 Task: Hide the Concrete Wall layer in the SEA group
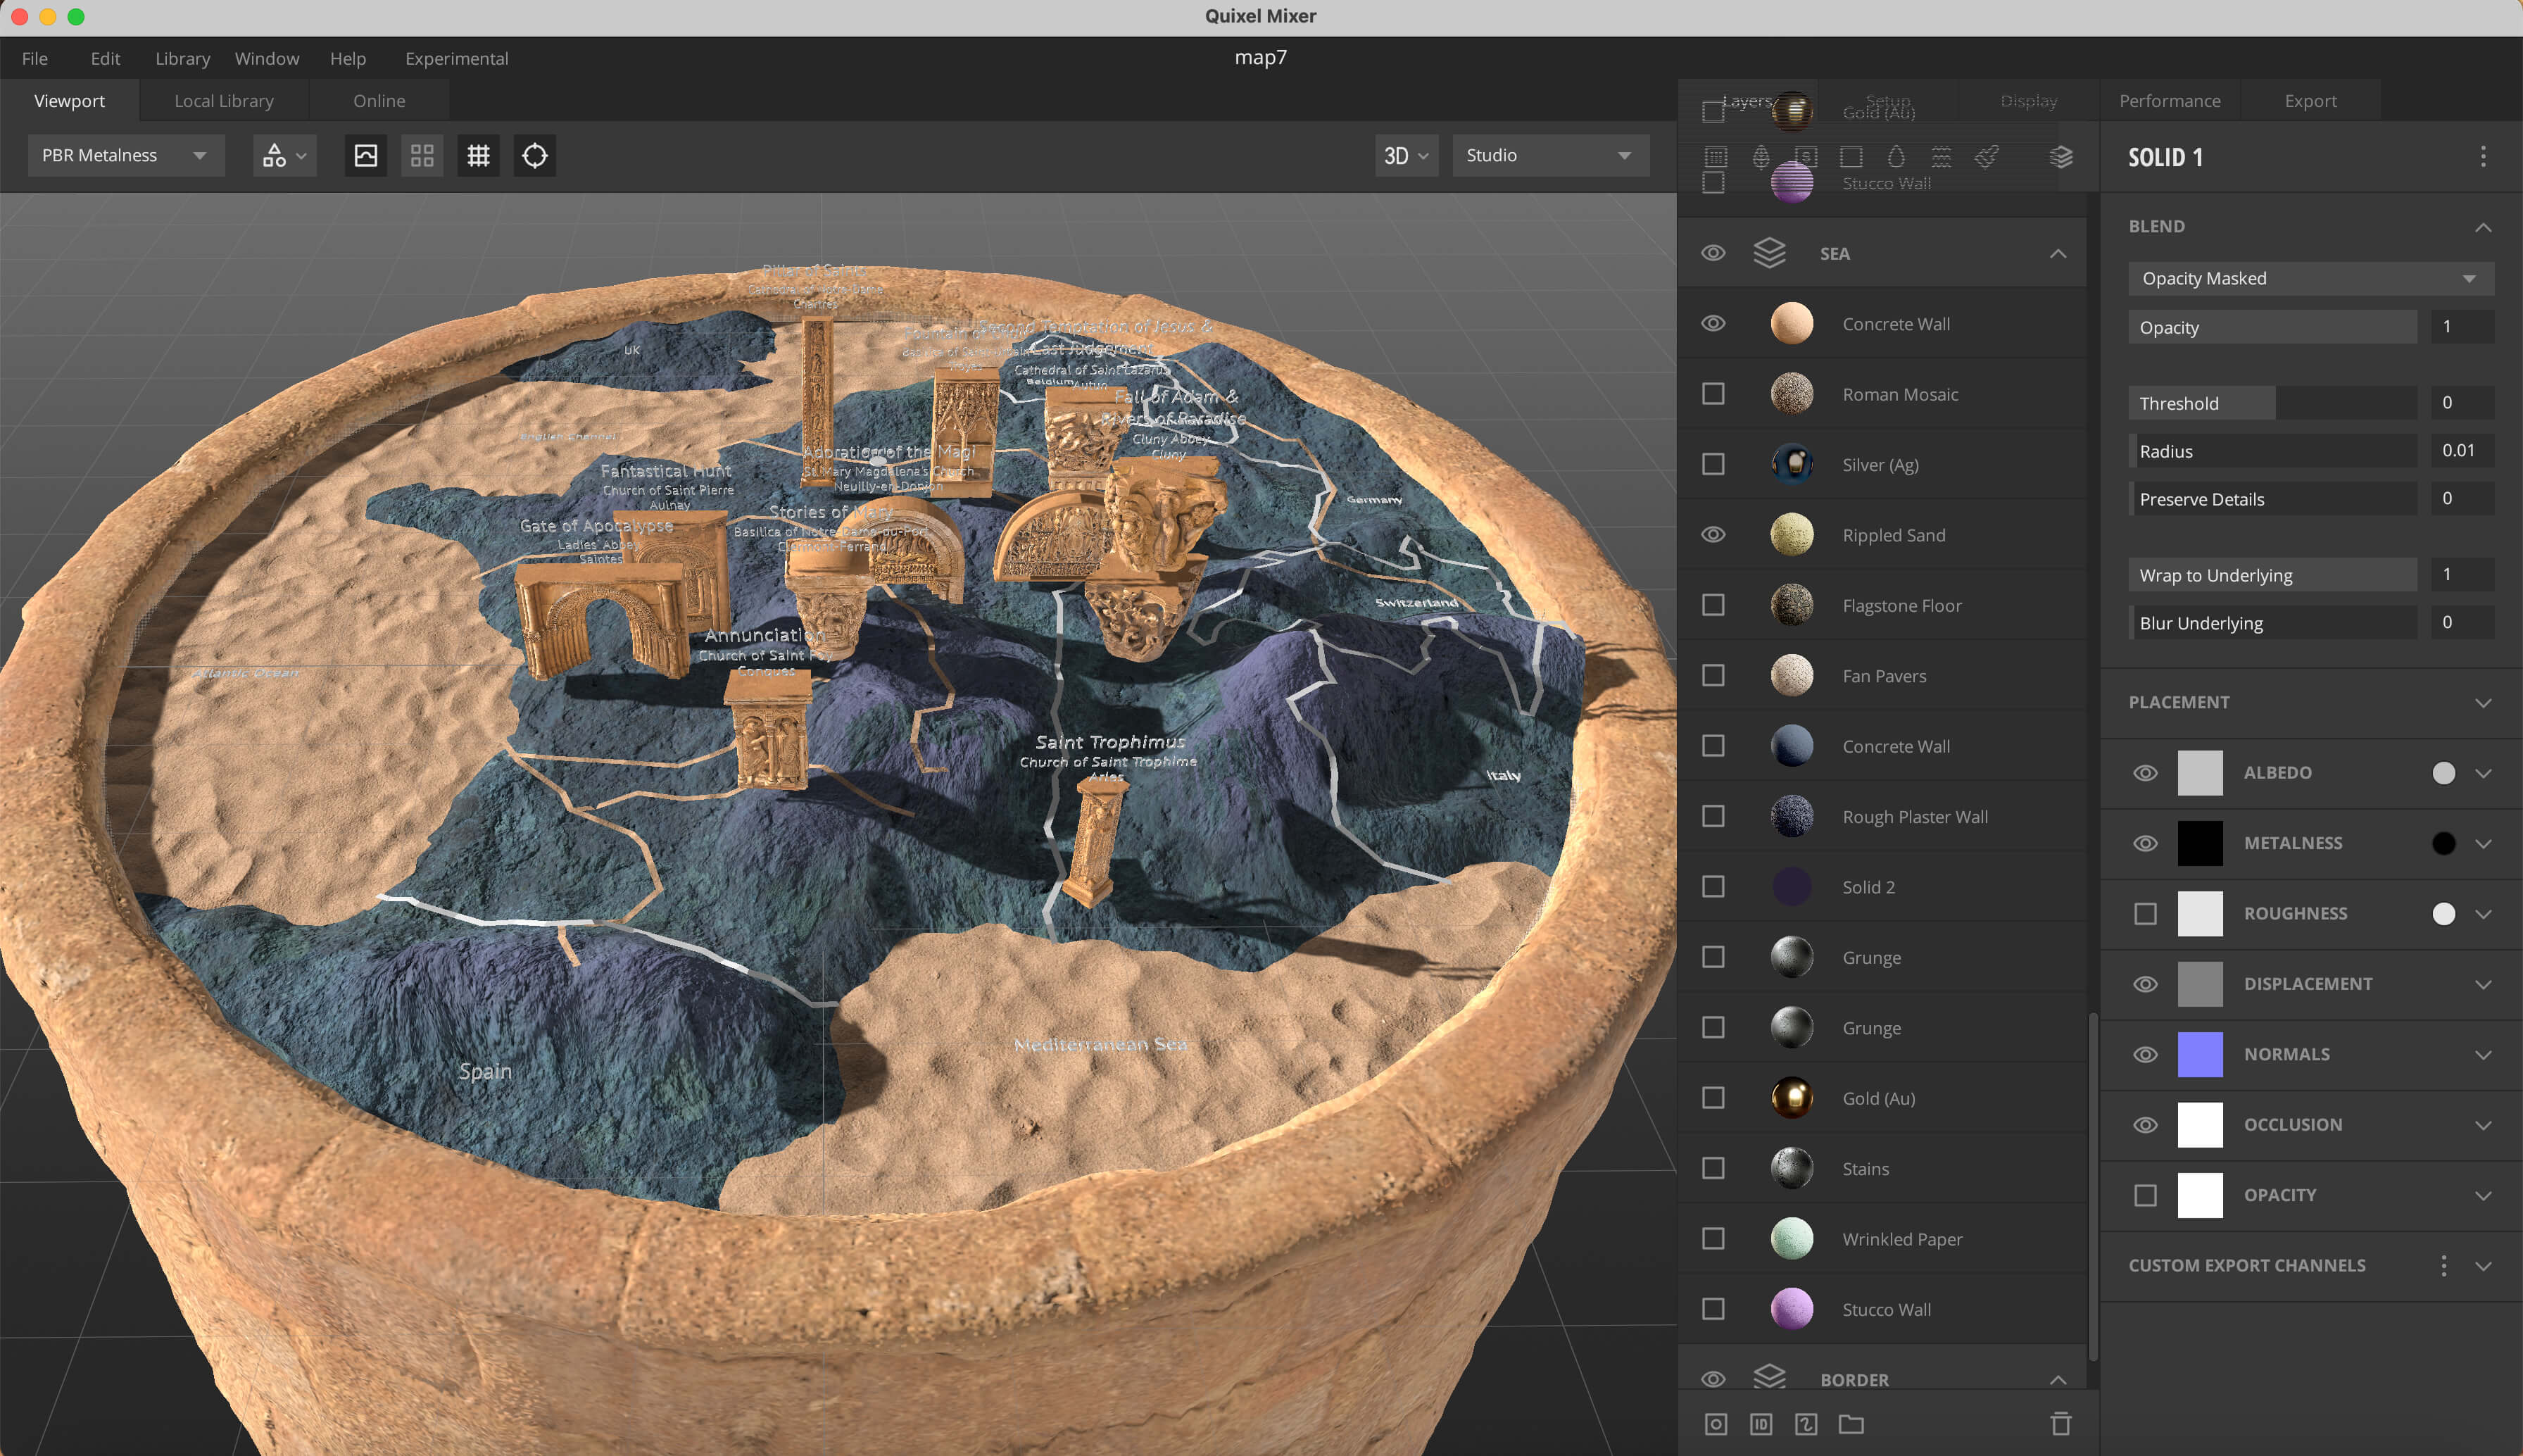1712,323
